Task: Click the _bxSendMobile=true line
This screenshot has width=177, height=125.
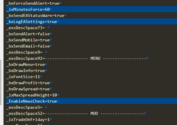Action: [x=29, y=40]
